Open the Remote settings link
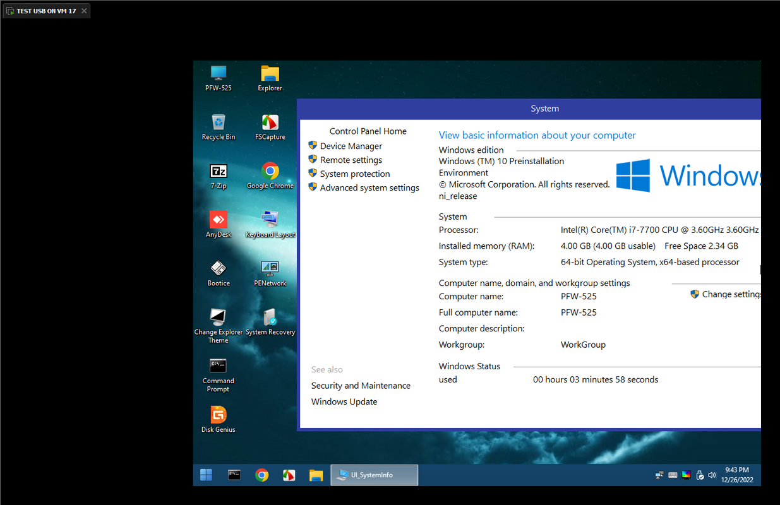 pos(351,160)
